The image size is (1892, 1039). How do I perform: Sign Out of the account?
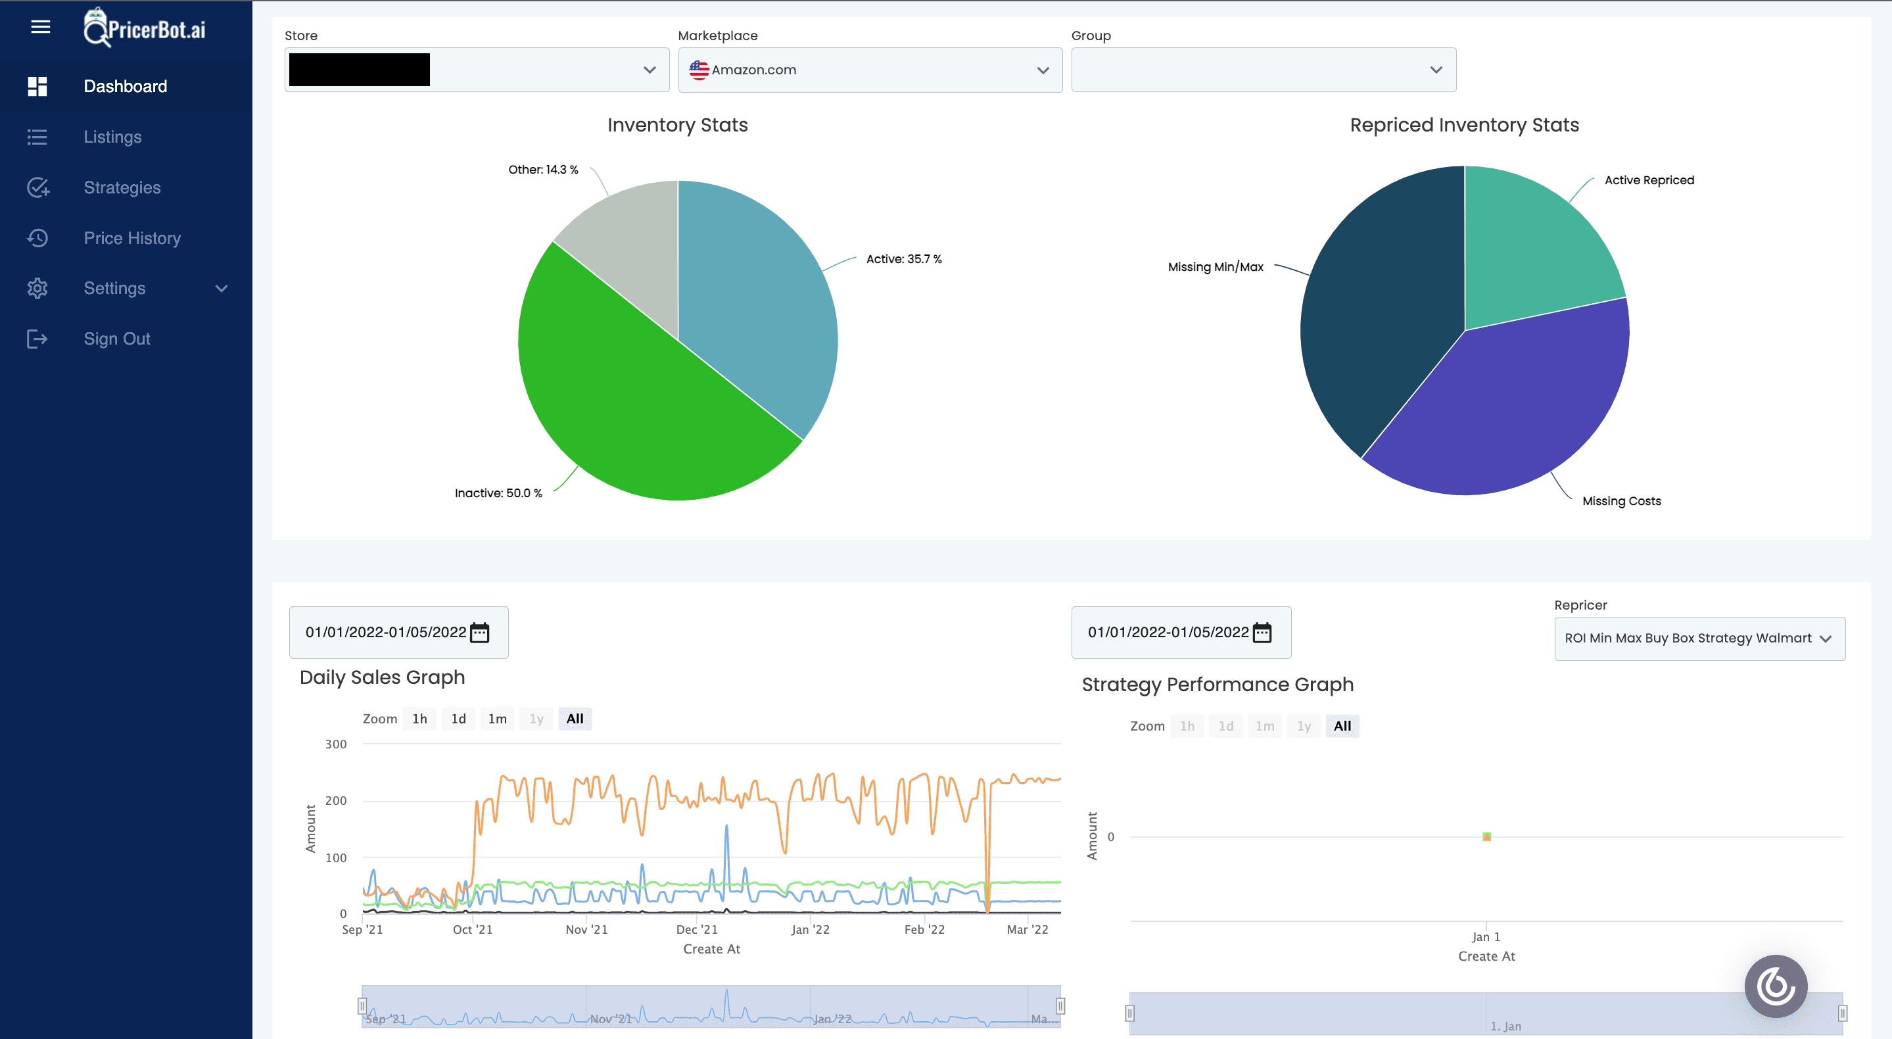click(x=116, y=339)
